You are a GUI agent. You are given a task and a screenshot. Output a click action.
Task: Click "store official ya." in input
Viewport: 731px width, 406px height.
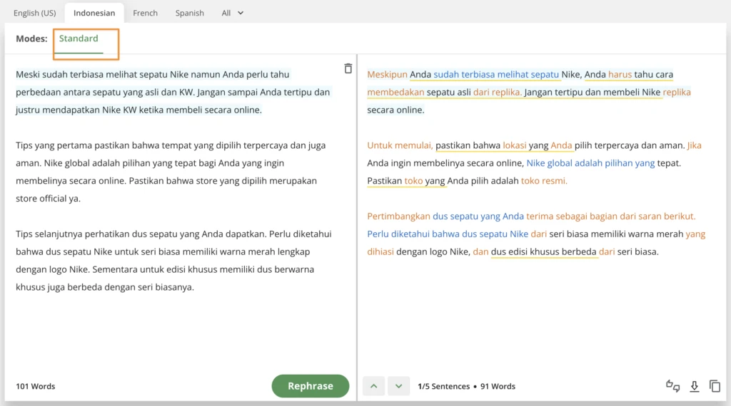point(48,199)
